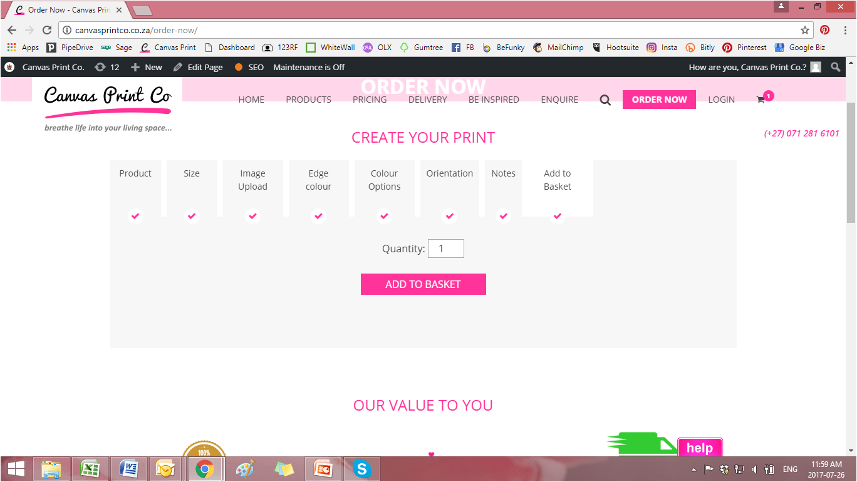Open the WordPress admin bar search icon
This screenshot has height=482, width=857.
(x=836, y=67)
